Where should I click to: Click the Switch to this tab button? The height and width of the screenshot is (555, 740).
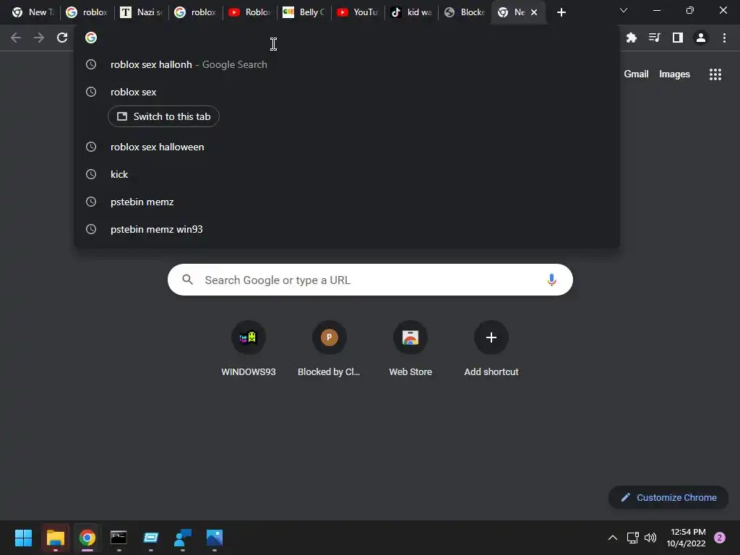(x=163, y=116)
